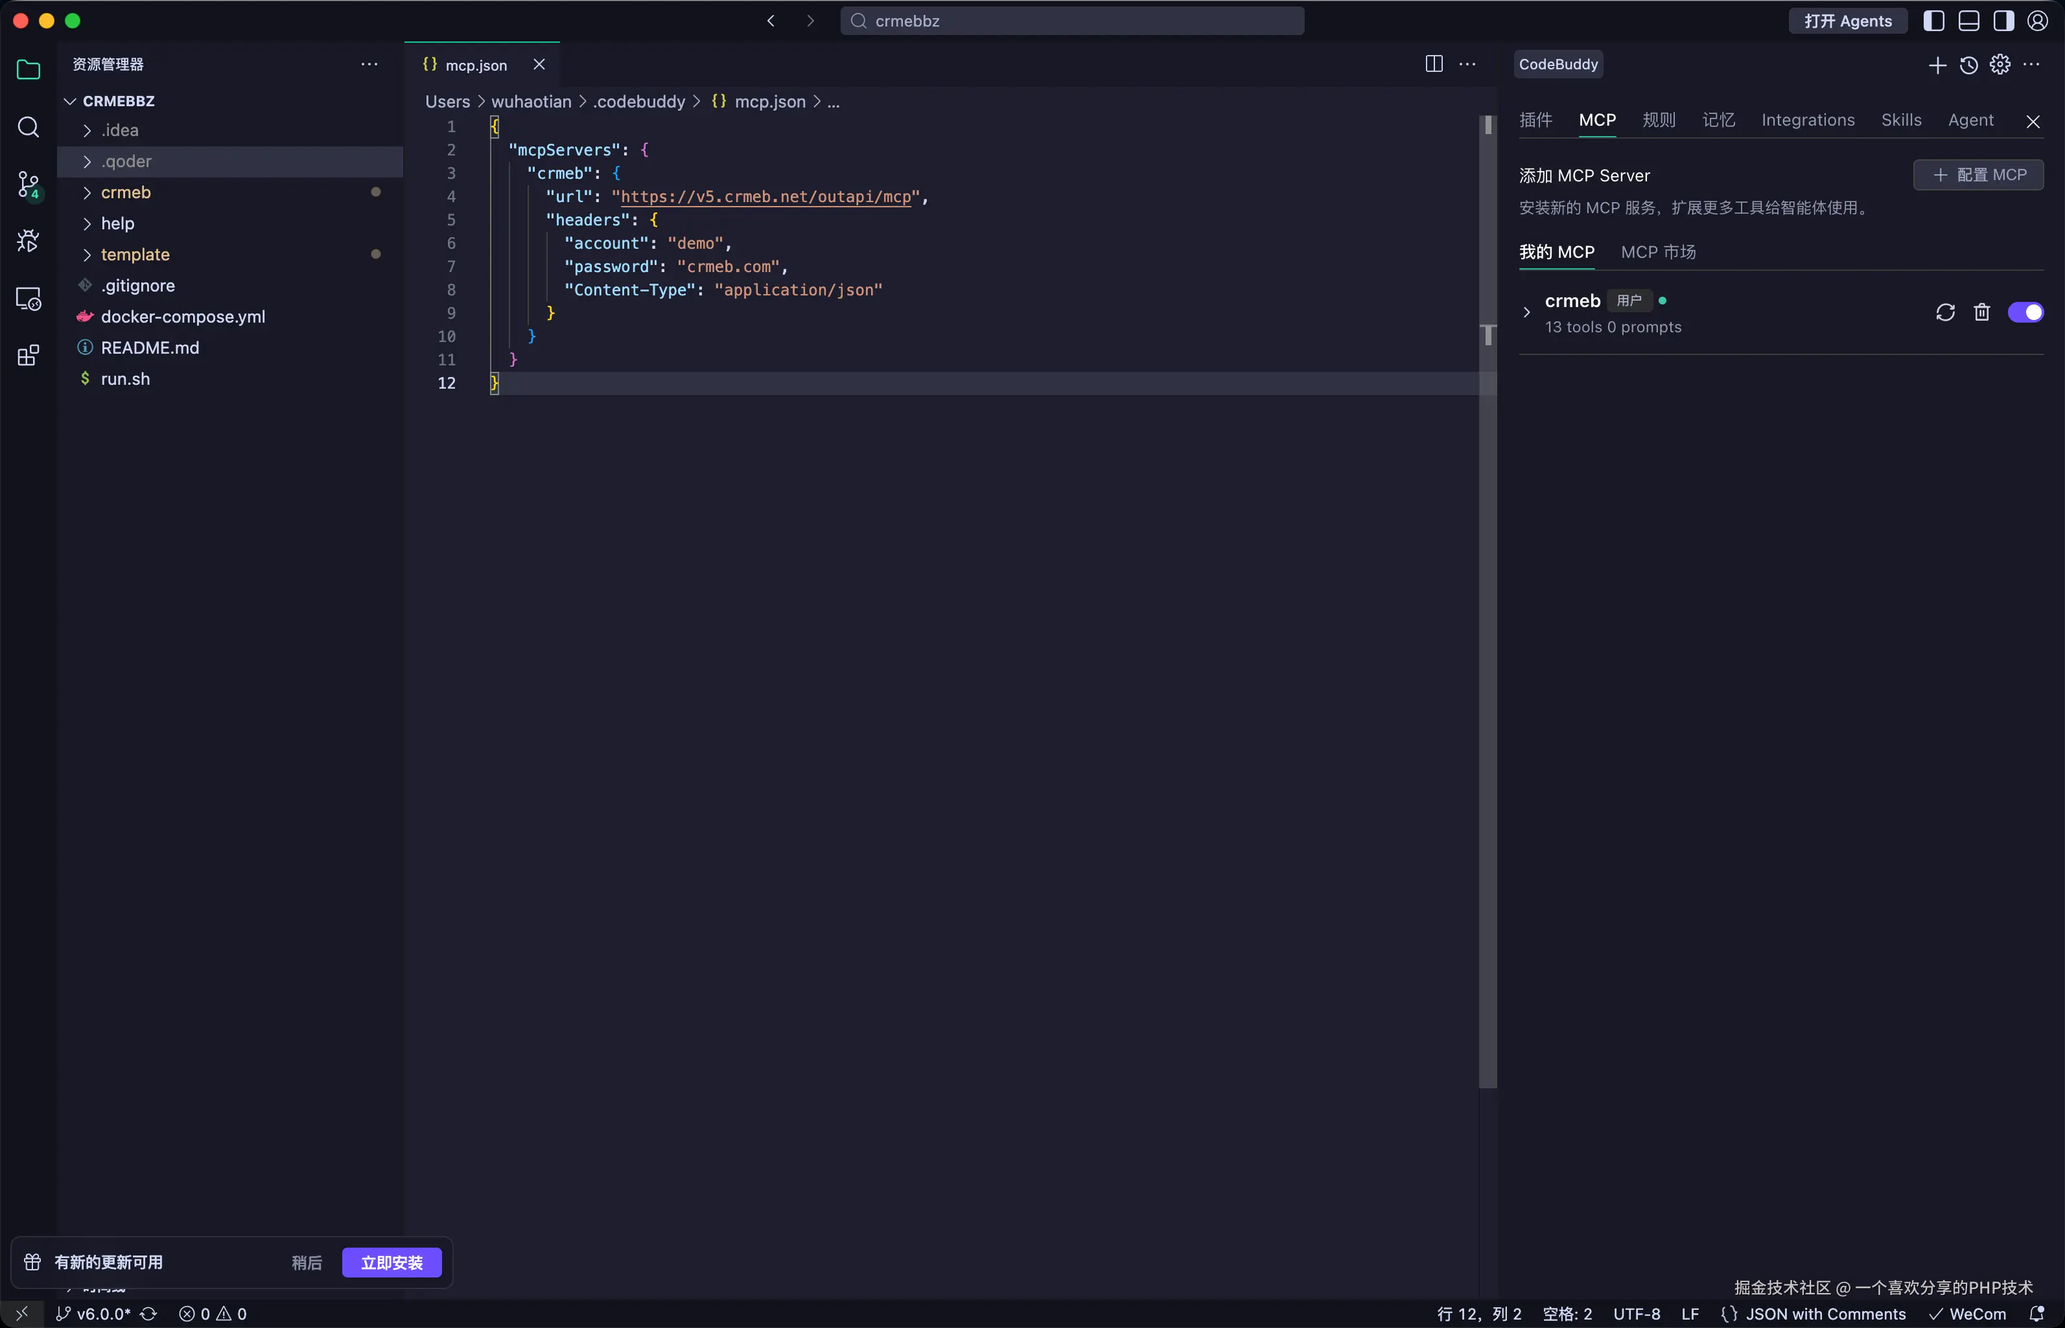This screenshot has width=2065, height=1328.
Task: Switch to MCP 市场 tab
Action: tap(1657, 252)
